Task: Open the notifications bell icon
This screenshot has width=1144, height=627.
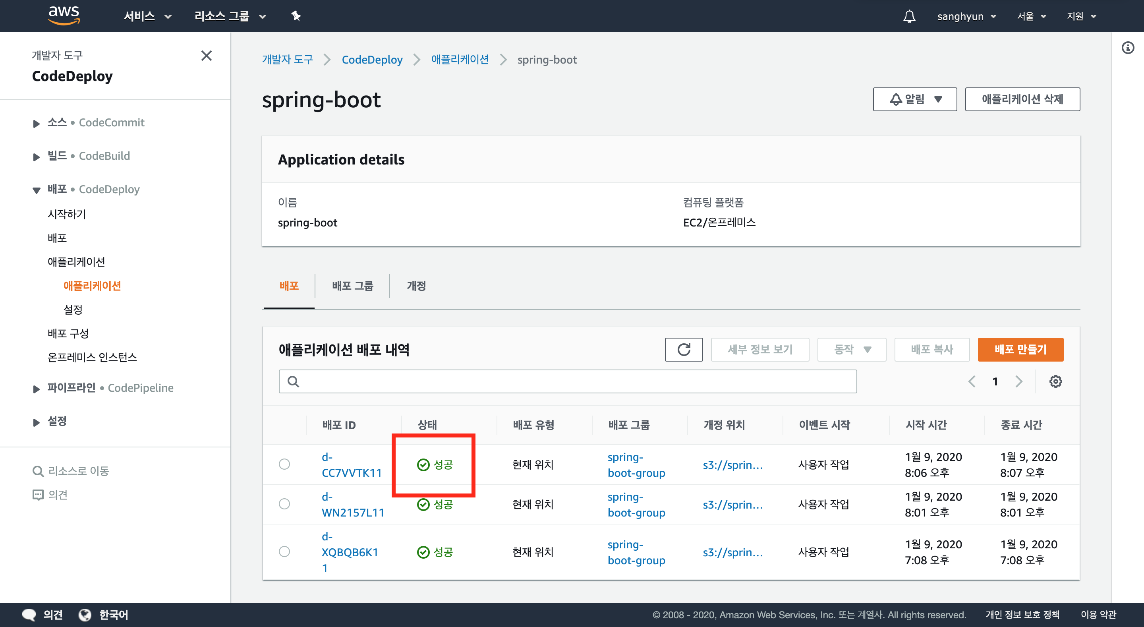Action: 909,16
